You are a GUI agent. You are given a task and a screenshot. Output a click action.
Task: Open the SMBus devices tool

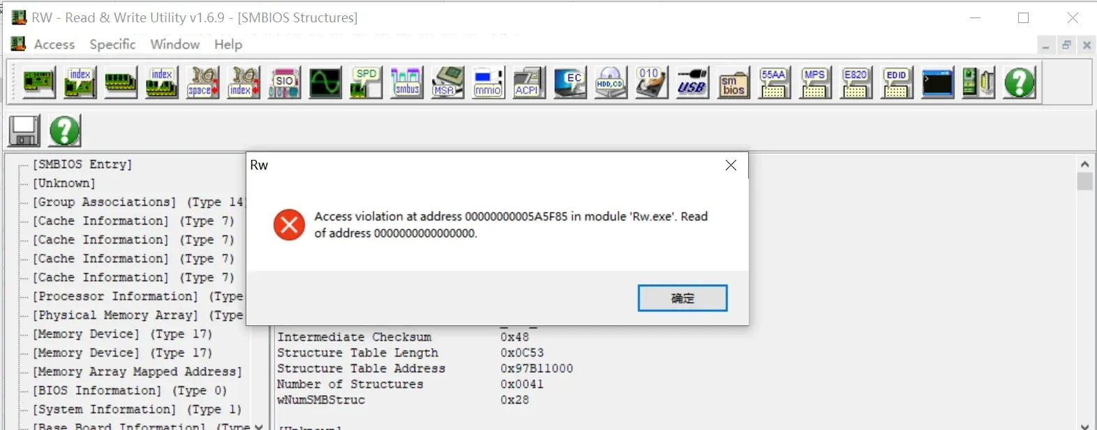[407, 82]
